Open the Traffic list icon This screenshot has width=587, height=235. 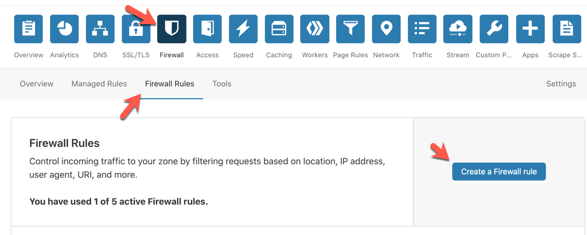pos(422,29)
